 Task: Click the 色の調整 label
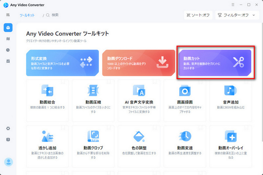(139, 148)
